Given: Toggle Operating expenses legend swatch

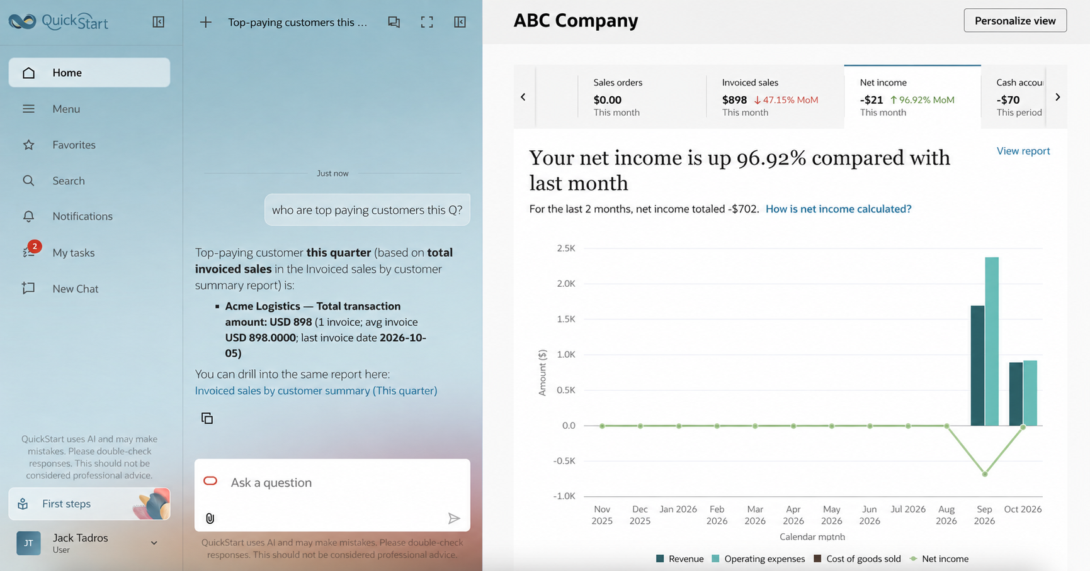Looking at the screenshot, I should click(x=715, y=558).
